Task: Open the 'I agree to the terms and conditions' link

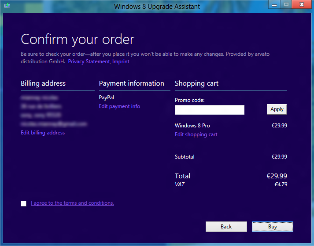Action: [x=72, y=203]
